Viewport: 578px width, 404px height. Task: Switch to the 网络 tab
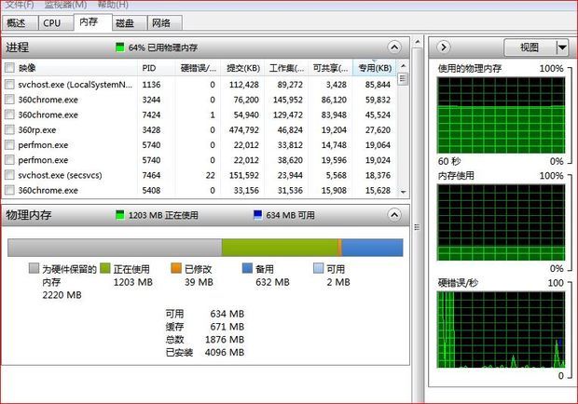(164, 23)
